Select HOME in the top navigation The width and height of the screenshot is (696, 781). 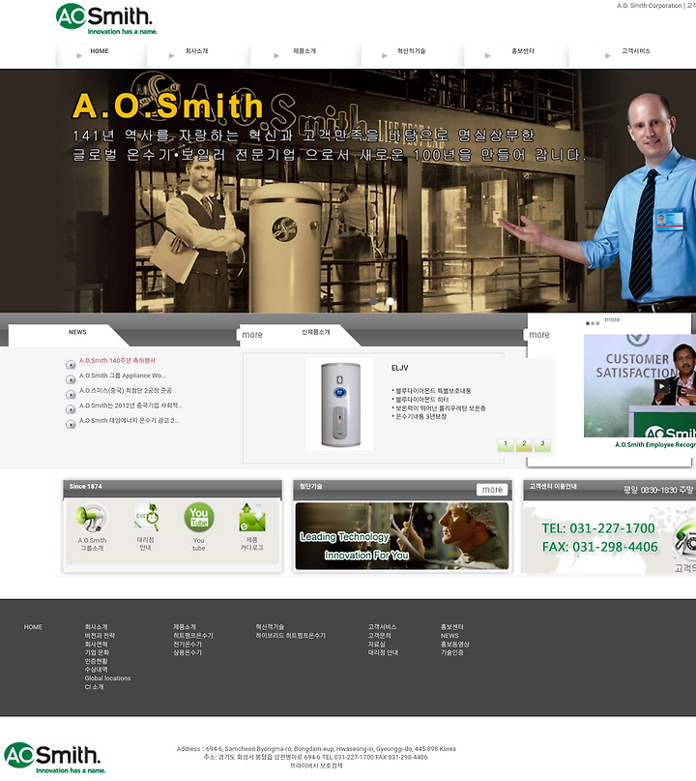pos(100,50)
